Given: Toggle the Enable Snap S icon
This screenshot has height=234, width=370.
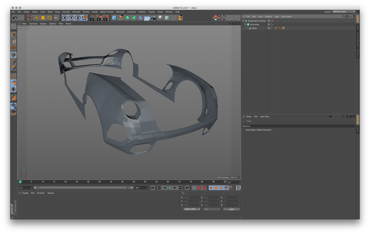Looking at the screenshot, I should 14,89.
